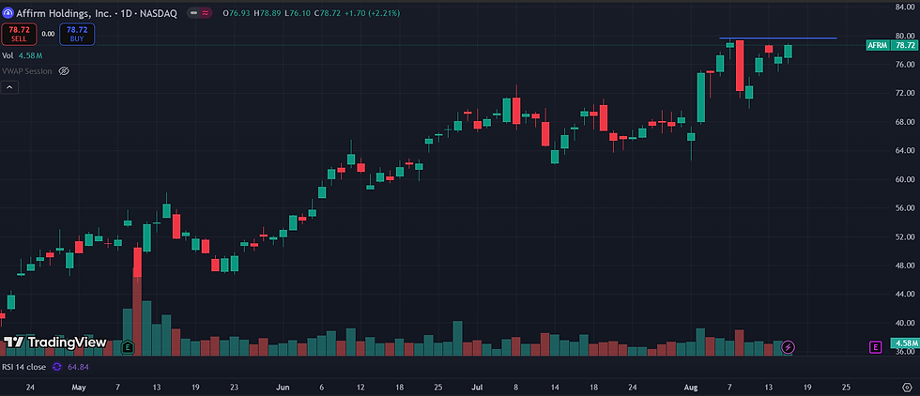The width and height of the screenshot is (920, 396).
Task: Click the 40.00 price axis label
Action: coord(905,323)
